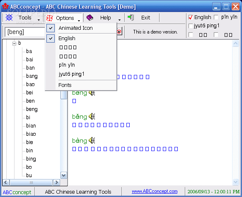242x197 pixels.
Task: Select 'bo' in the syllable tree
Action: pyautogui.click(x=29, y=167)
